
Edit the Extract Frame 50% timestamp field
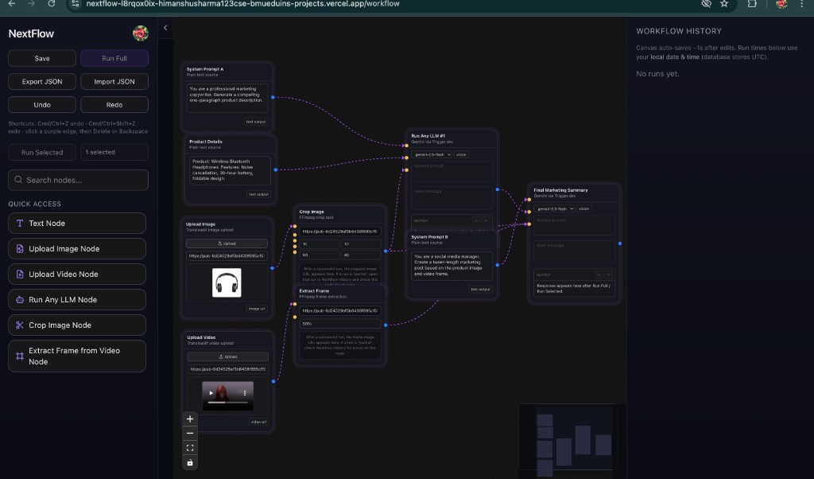pyautogui.click(x=340, y=324)
